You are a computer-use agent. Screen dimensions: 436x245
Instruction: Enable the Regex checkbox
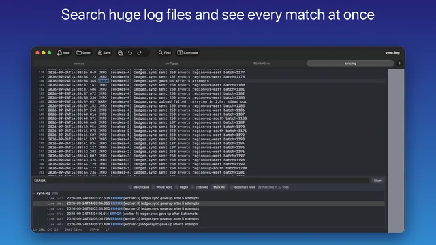pos(177,187)
